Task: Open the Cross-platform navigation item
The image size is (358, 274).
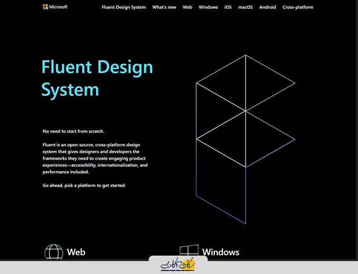Action: point(298,7)
